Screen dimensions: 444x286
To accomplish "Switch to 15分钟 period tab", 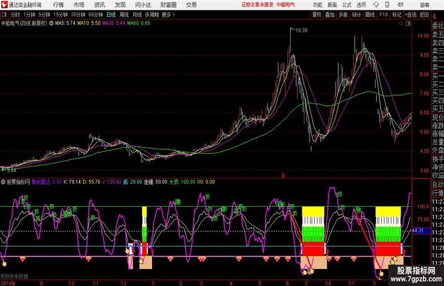I will pyautogui.click(x=60, y=15).
